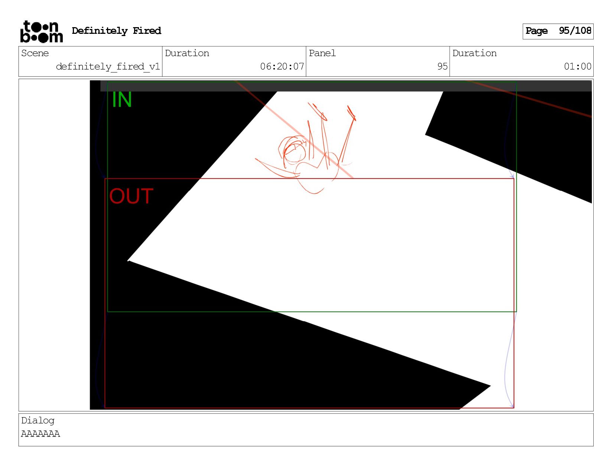Select the 'Dialog' section label
The height and width of the screenshot is (474, 613).
click(x=38, y=420)
